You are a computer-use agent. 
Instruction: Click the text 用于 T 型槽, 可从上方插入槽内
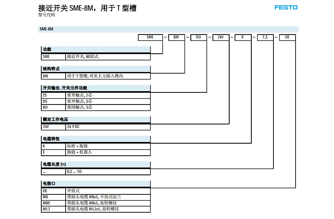coord(95,76)
